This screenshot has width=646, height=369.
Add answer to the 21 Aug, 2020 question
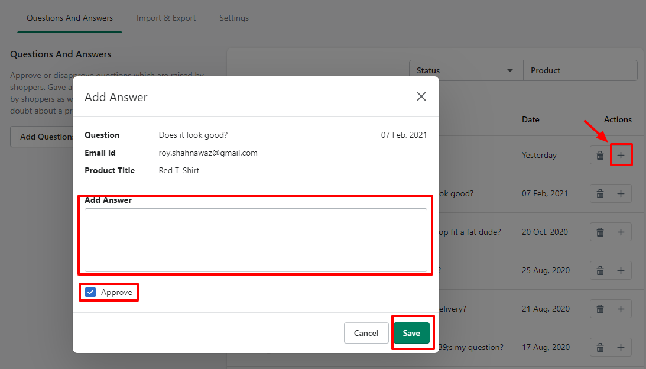[x=621, y=309]
